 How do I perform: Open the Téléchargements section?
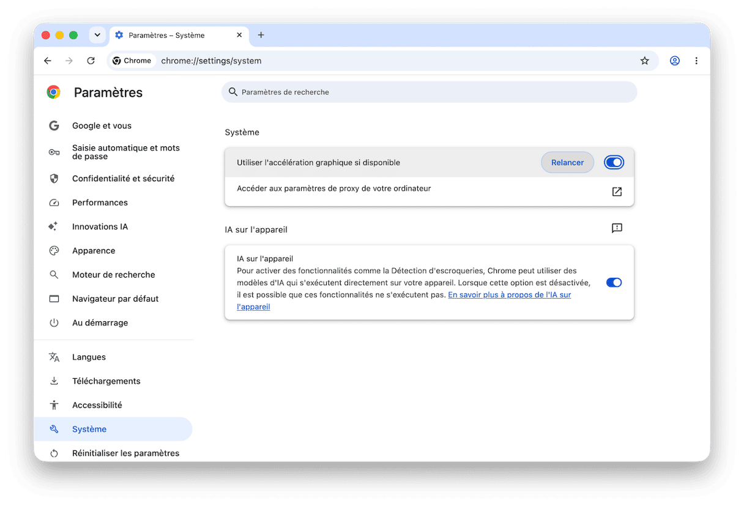coord(113,381)
